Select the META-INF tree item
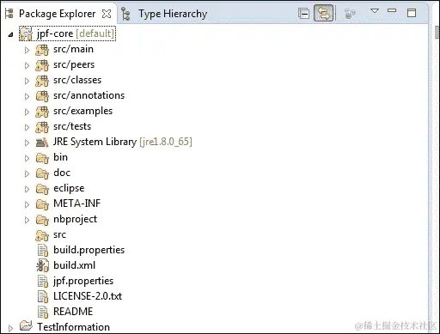The image size is (440, 334). point(76,203)
